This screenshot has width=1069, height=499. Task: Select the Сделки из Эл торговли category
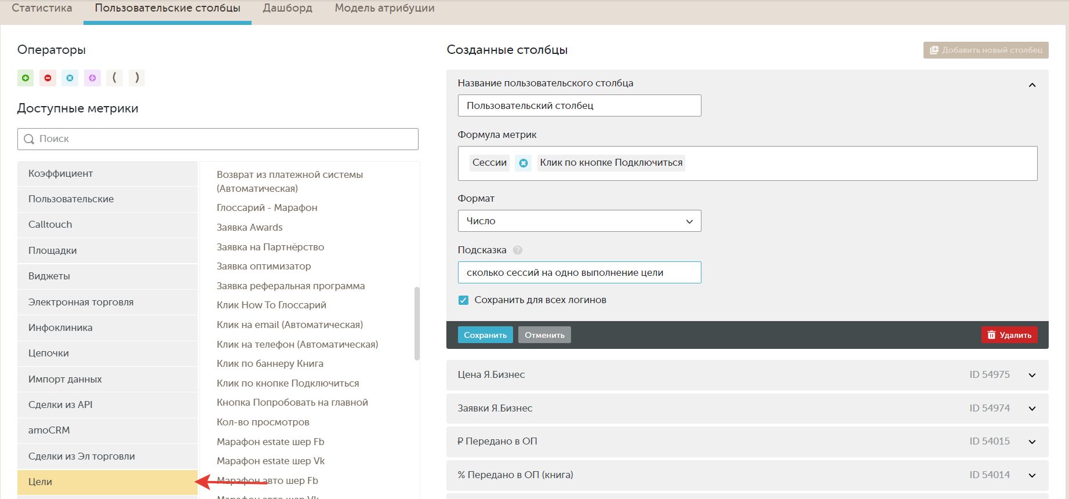point(107,456)
